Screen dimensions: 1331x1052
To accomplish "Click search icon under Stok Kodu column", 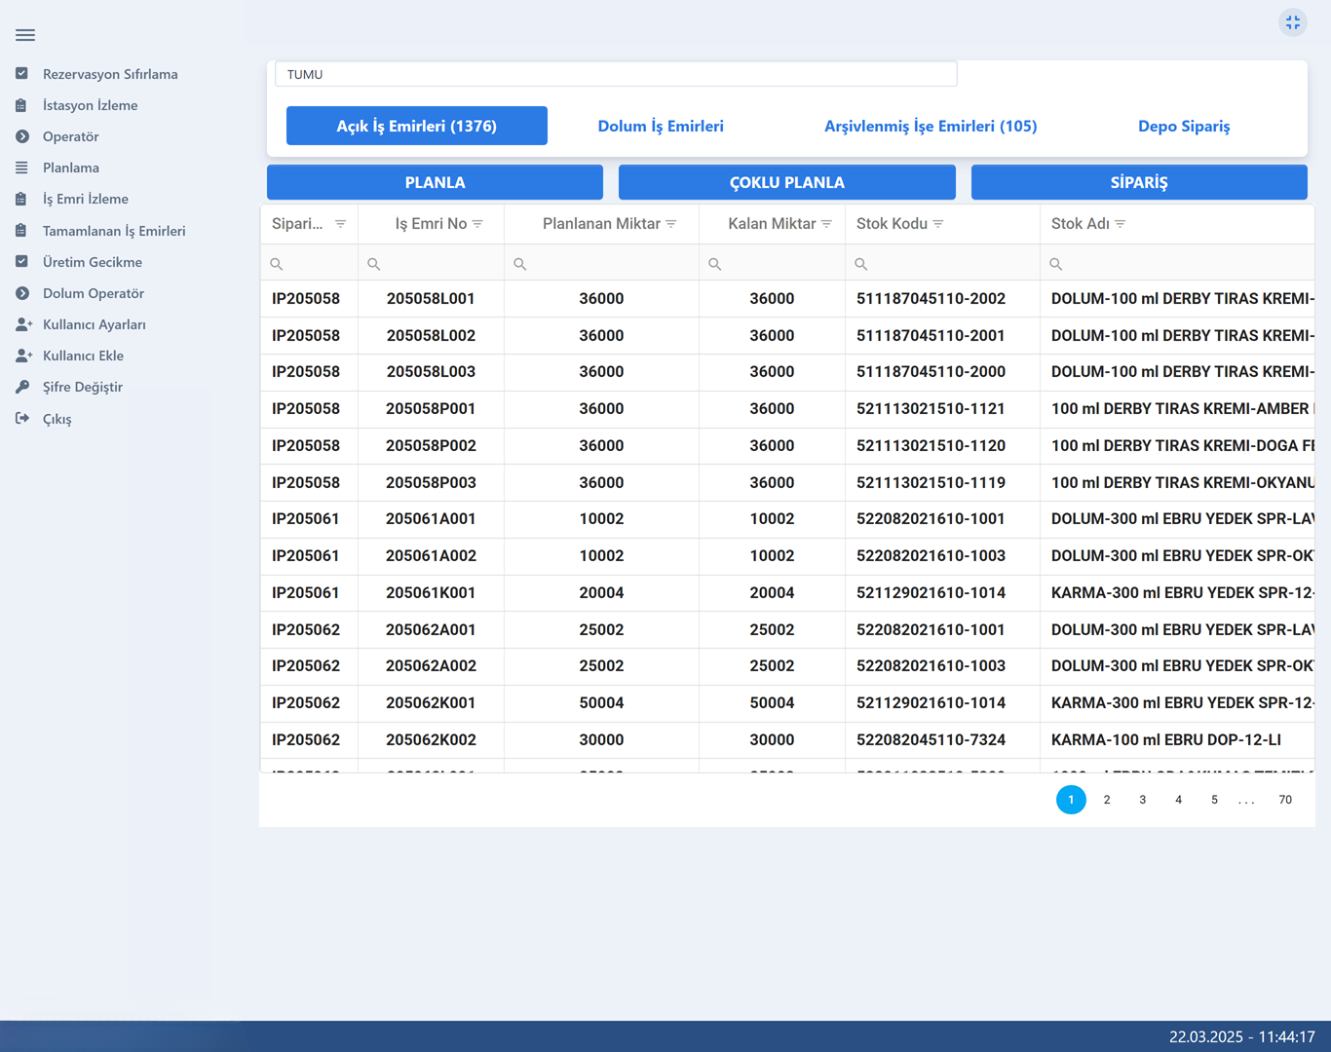I will pyautogui.click(x=861, y=264).
